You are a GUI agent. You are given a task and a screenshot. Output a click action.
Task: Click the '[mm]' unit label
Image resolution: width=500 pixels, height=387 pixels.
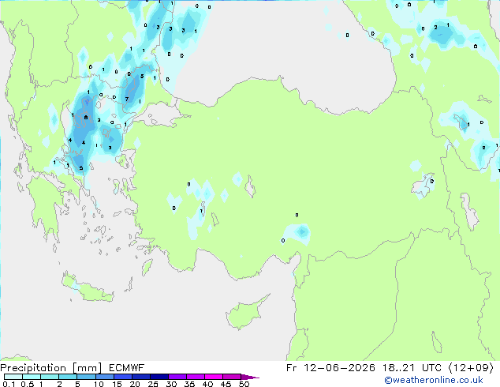coord(87,368)
